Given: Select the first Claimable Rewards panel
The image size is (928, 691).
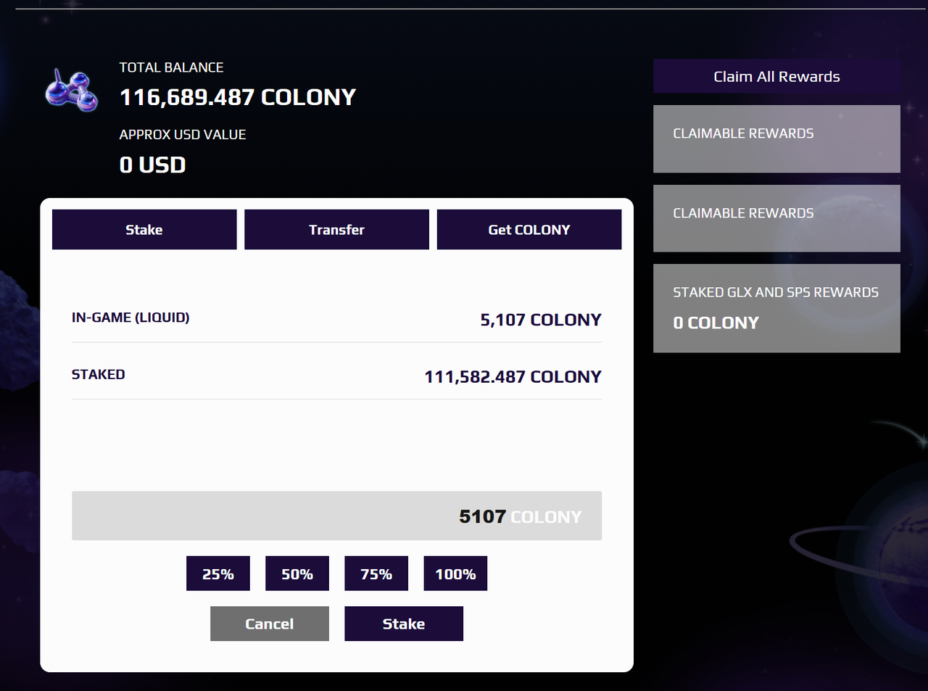Looking at the screenshot, I should (776, 139).
